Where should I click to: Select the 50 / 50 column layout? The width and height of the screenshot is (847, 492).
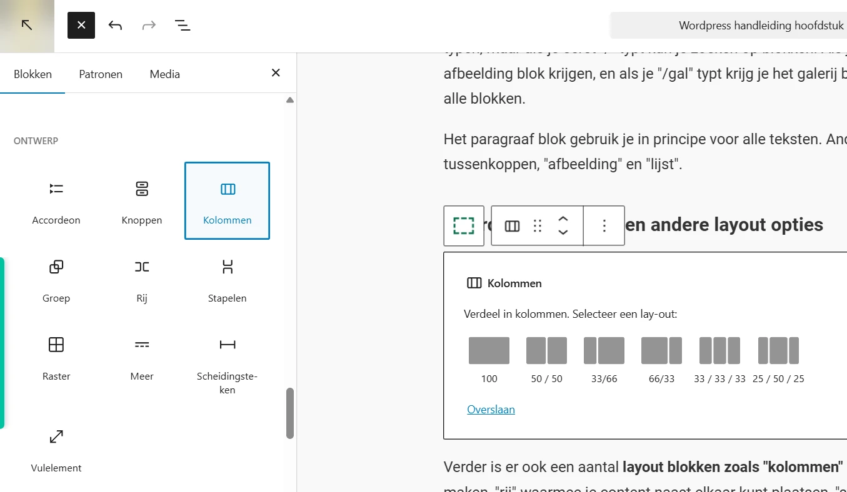[x=546, y=350]
